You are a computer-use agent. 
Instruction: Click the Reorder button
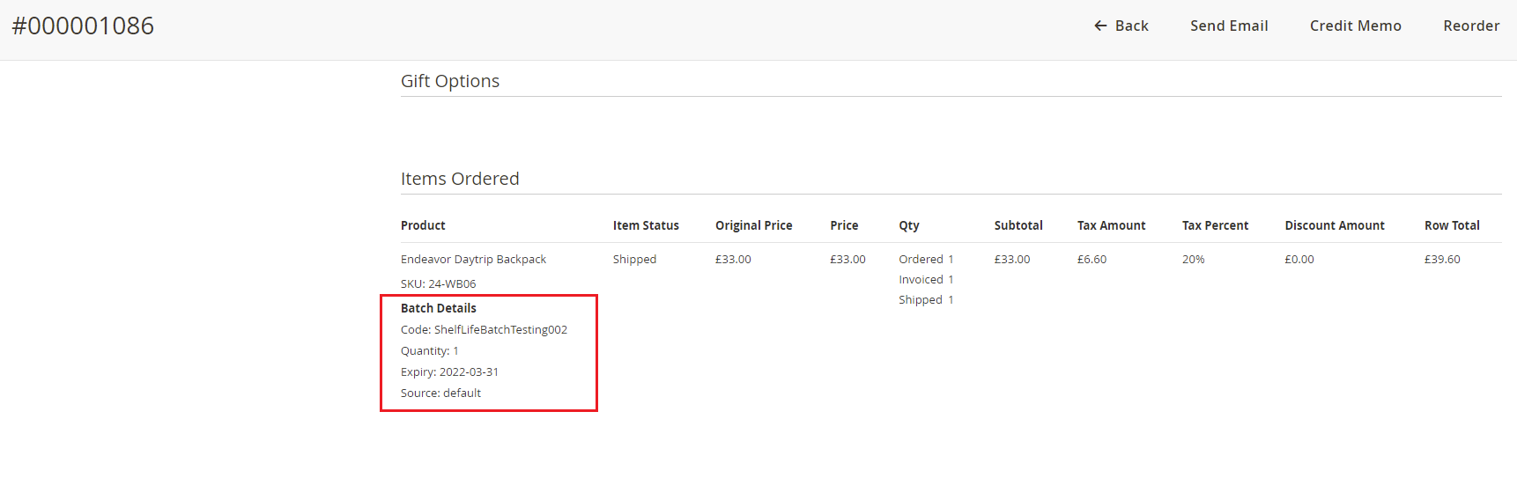1470,26
